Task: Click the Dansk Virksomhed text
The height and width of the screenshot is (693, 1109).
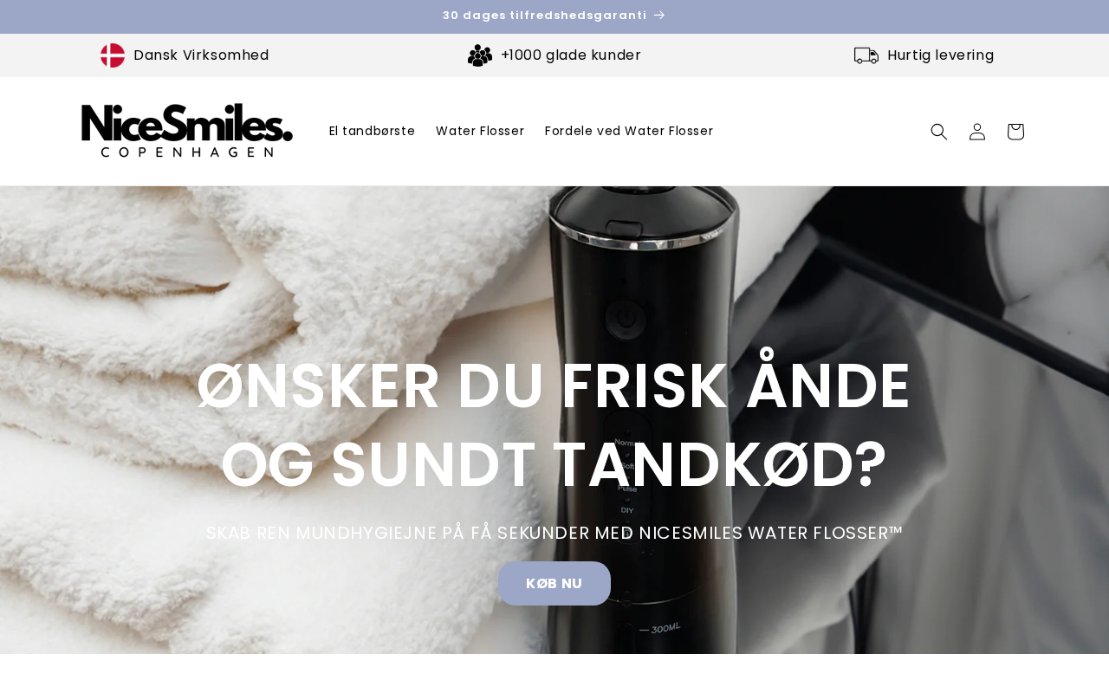Action: (x=201, y=55)
